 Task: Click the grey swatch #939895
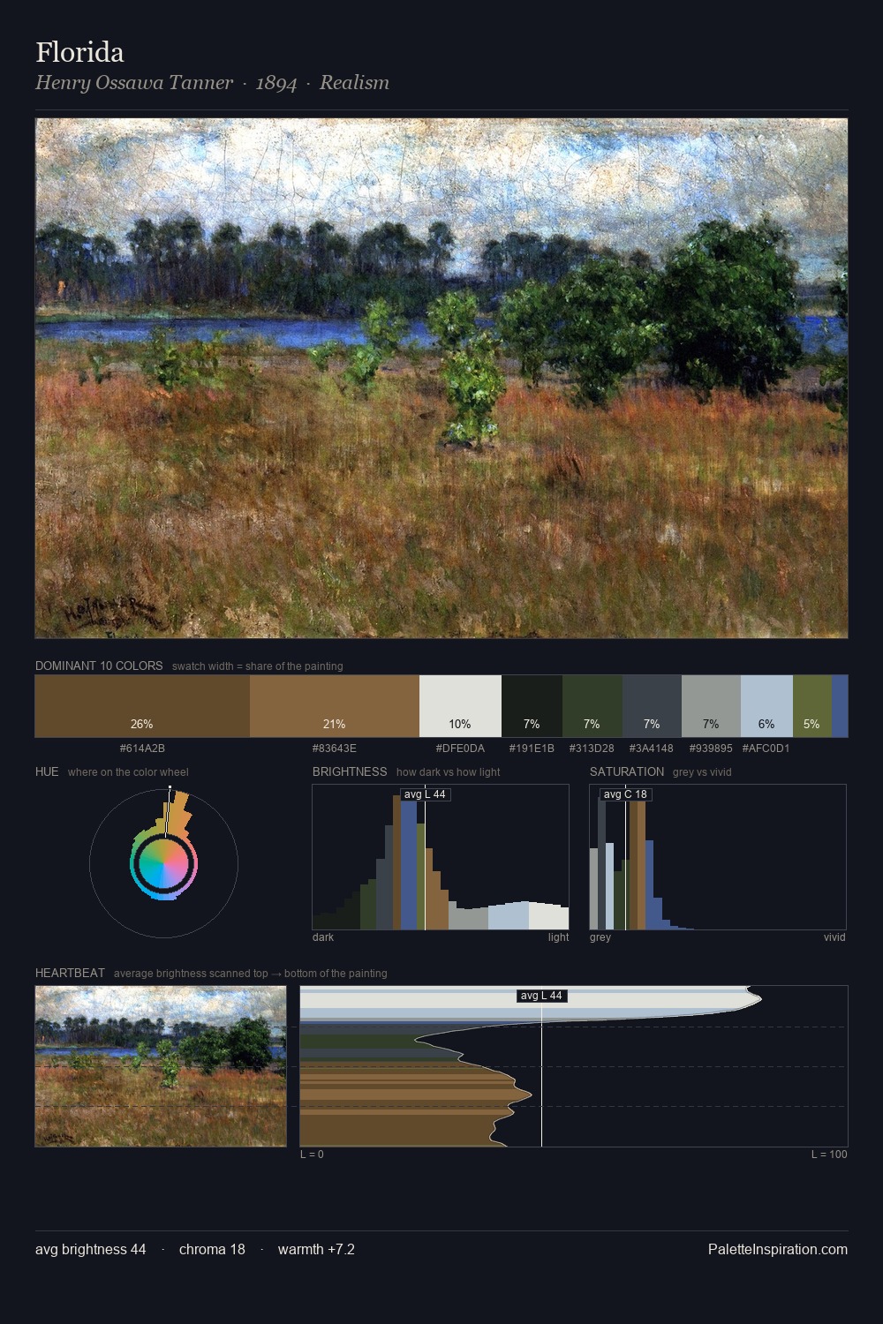pyautogui.click(x=711, y=706)
